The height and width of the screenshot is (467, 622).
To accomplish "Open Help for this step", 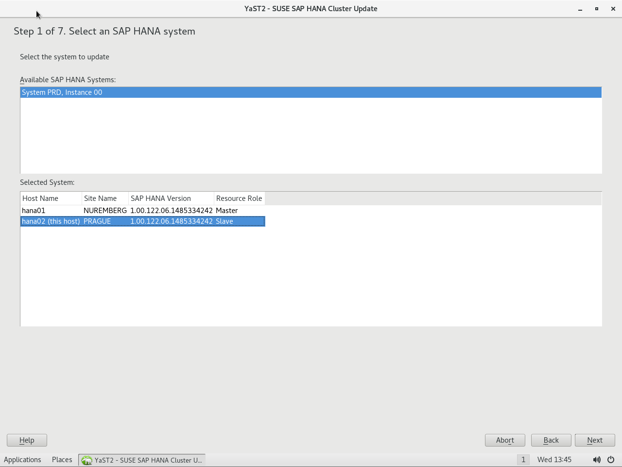I will [27, 440].
